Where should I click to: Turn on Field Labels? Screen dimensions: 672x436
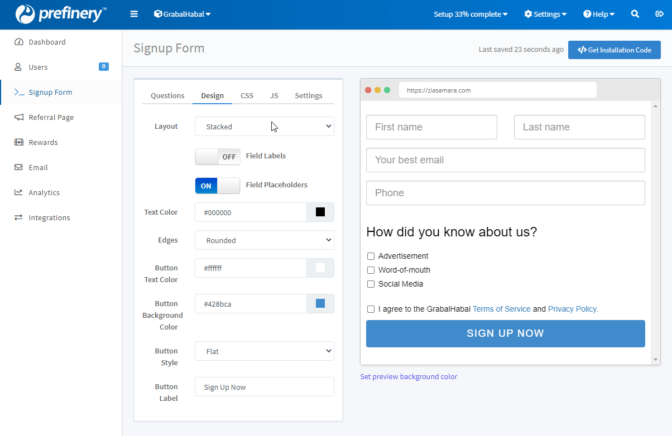click(x=217, y=157)
